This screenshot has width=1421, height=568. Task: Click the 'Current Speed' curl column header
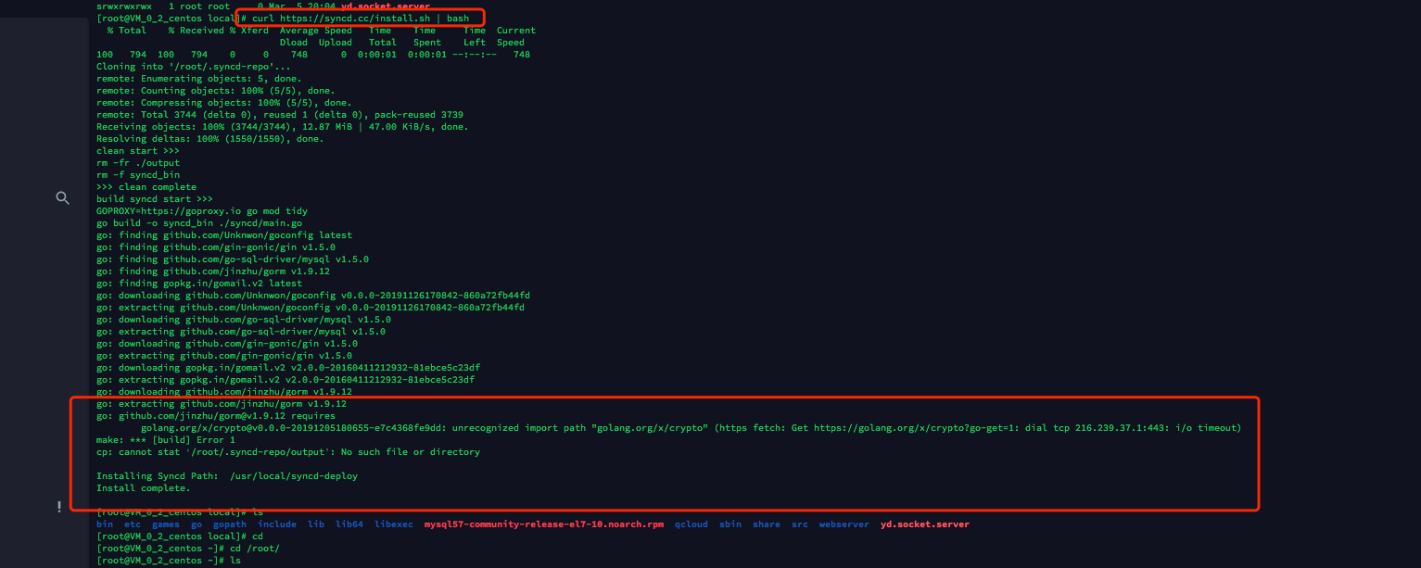516,36
